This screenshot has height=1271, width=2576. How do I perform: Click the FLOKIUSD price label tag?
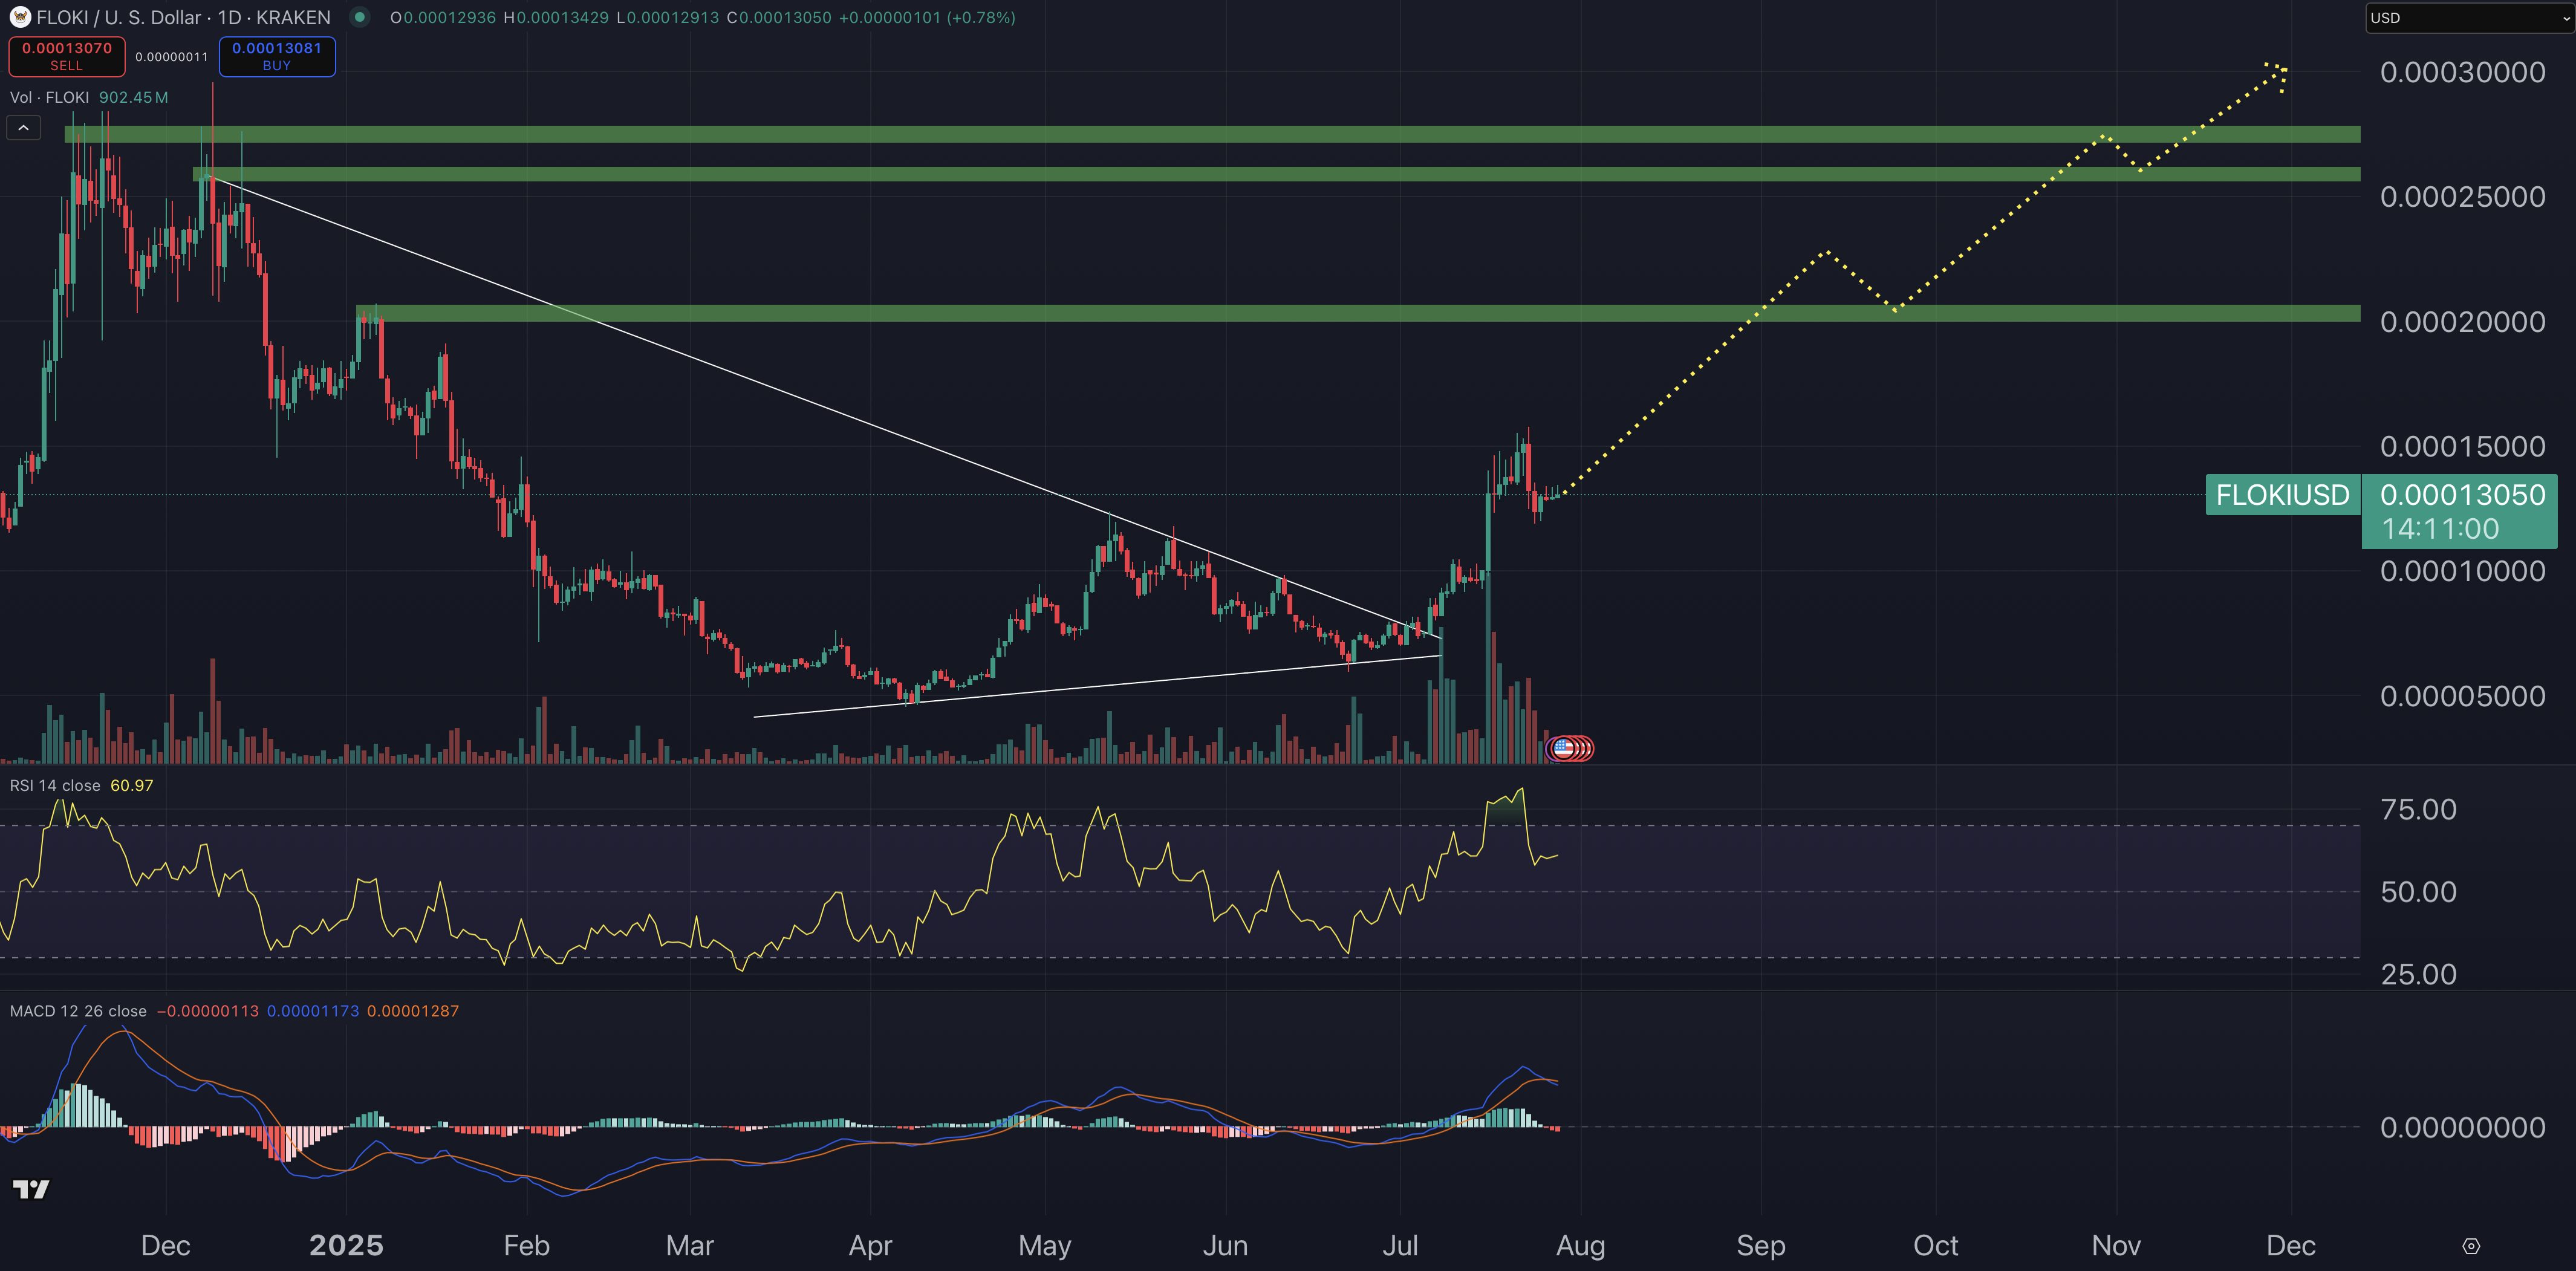(2283, 495)
